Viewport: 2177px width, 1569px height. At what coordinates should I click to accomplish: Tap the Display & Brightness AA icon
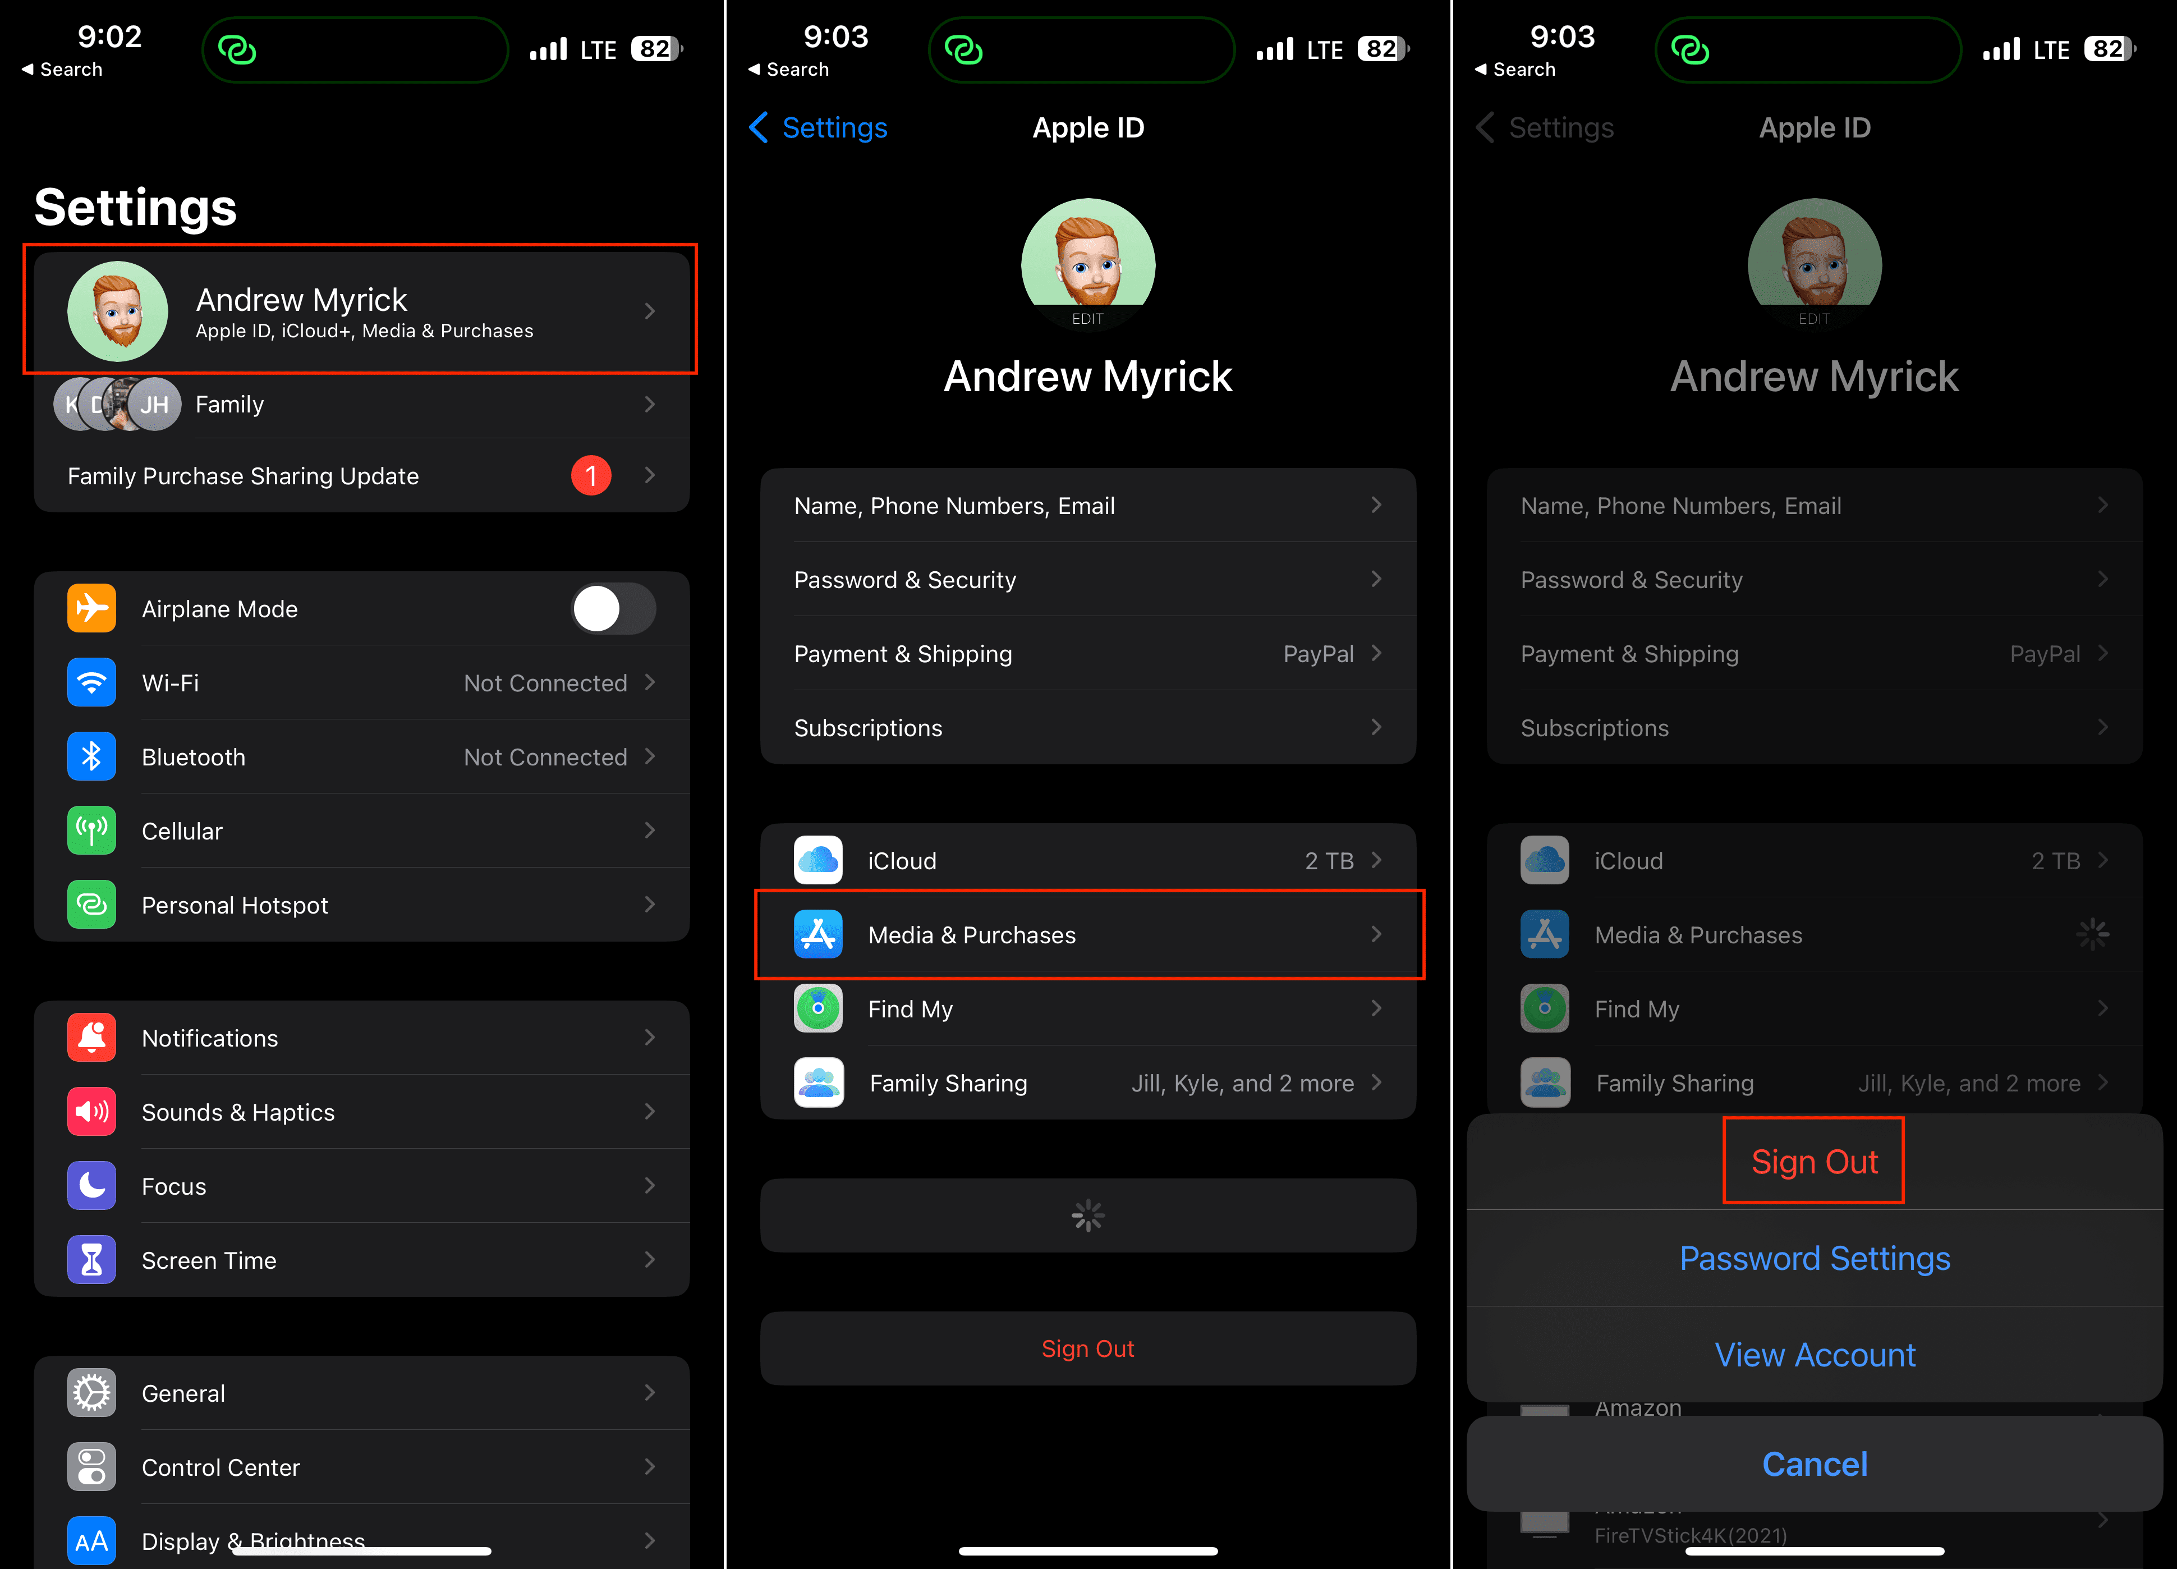(x=91, y=1540)
